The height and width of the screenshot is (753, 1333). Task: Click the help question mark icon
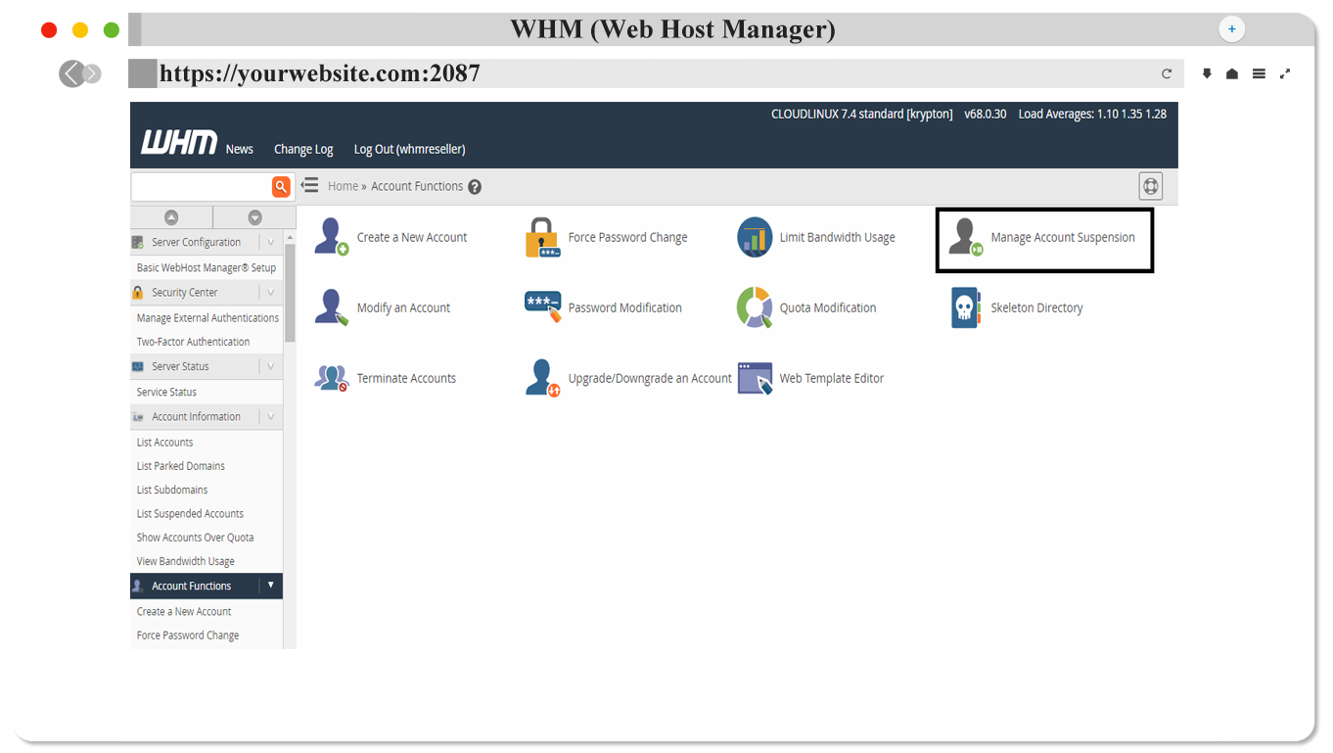[x=475, y=187]
